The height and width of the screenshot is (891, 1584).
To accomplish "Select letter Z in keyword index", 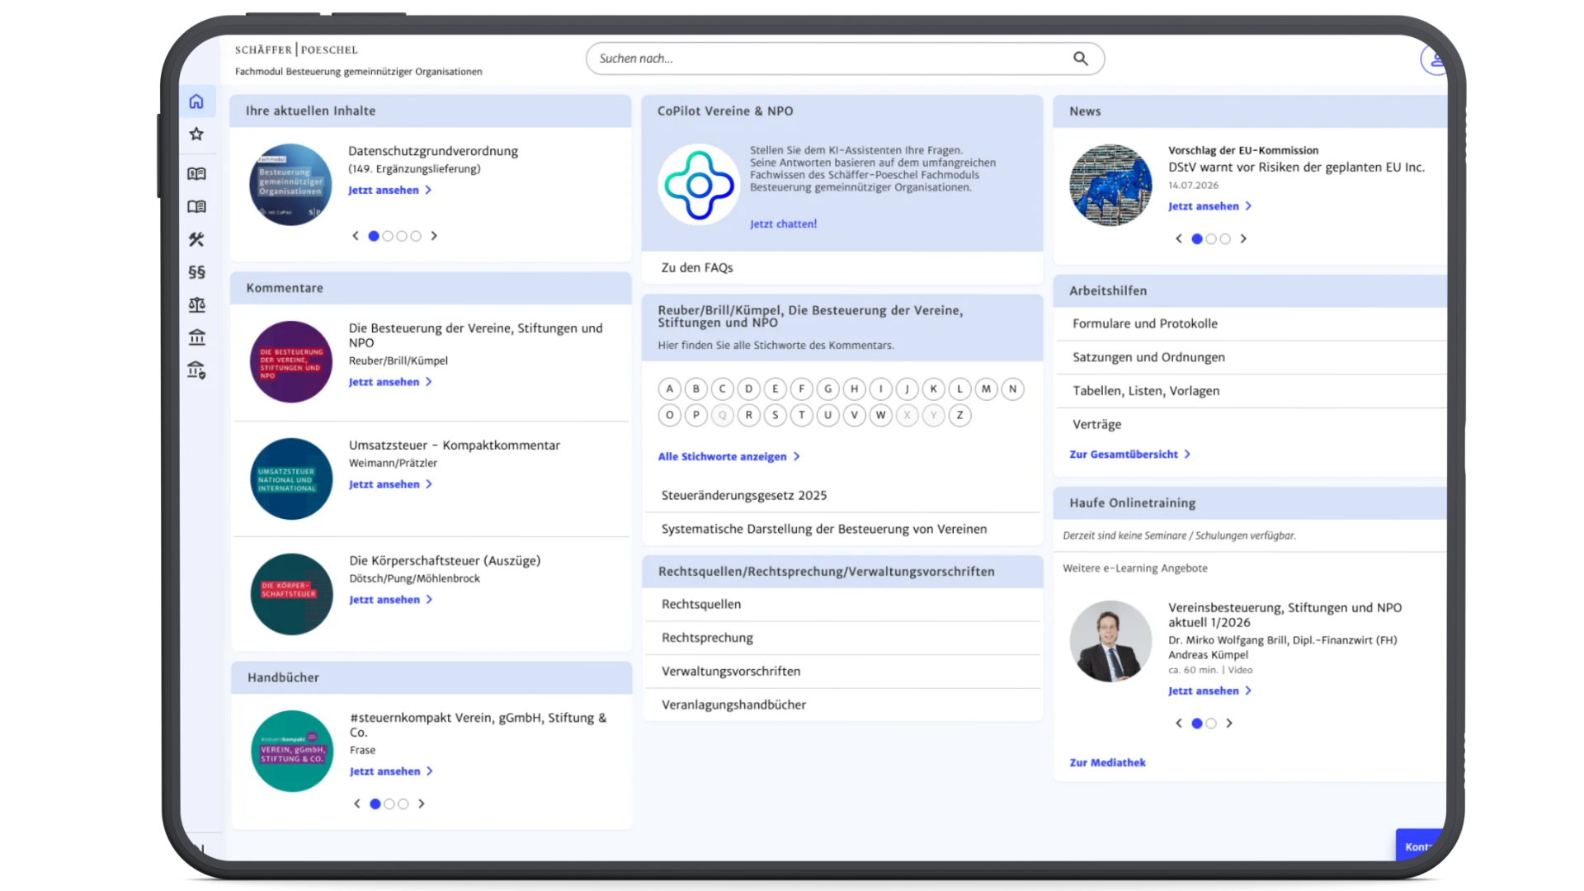I will (960, 416).
